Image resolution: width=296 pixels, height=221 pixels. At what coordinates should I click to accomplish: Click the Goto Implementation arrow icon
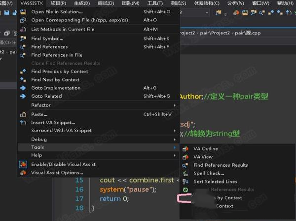(x=23, y=88)
